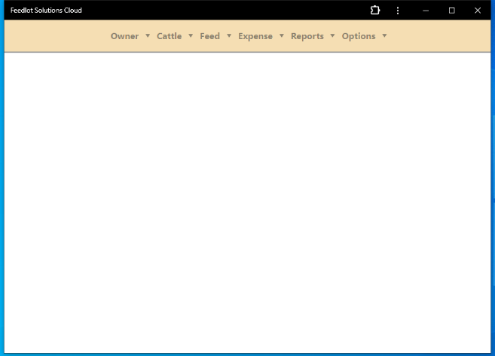Viewport: 495px width, 356px height.
Task: Open the Cattle menu
Action: point(170,36)
